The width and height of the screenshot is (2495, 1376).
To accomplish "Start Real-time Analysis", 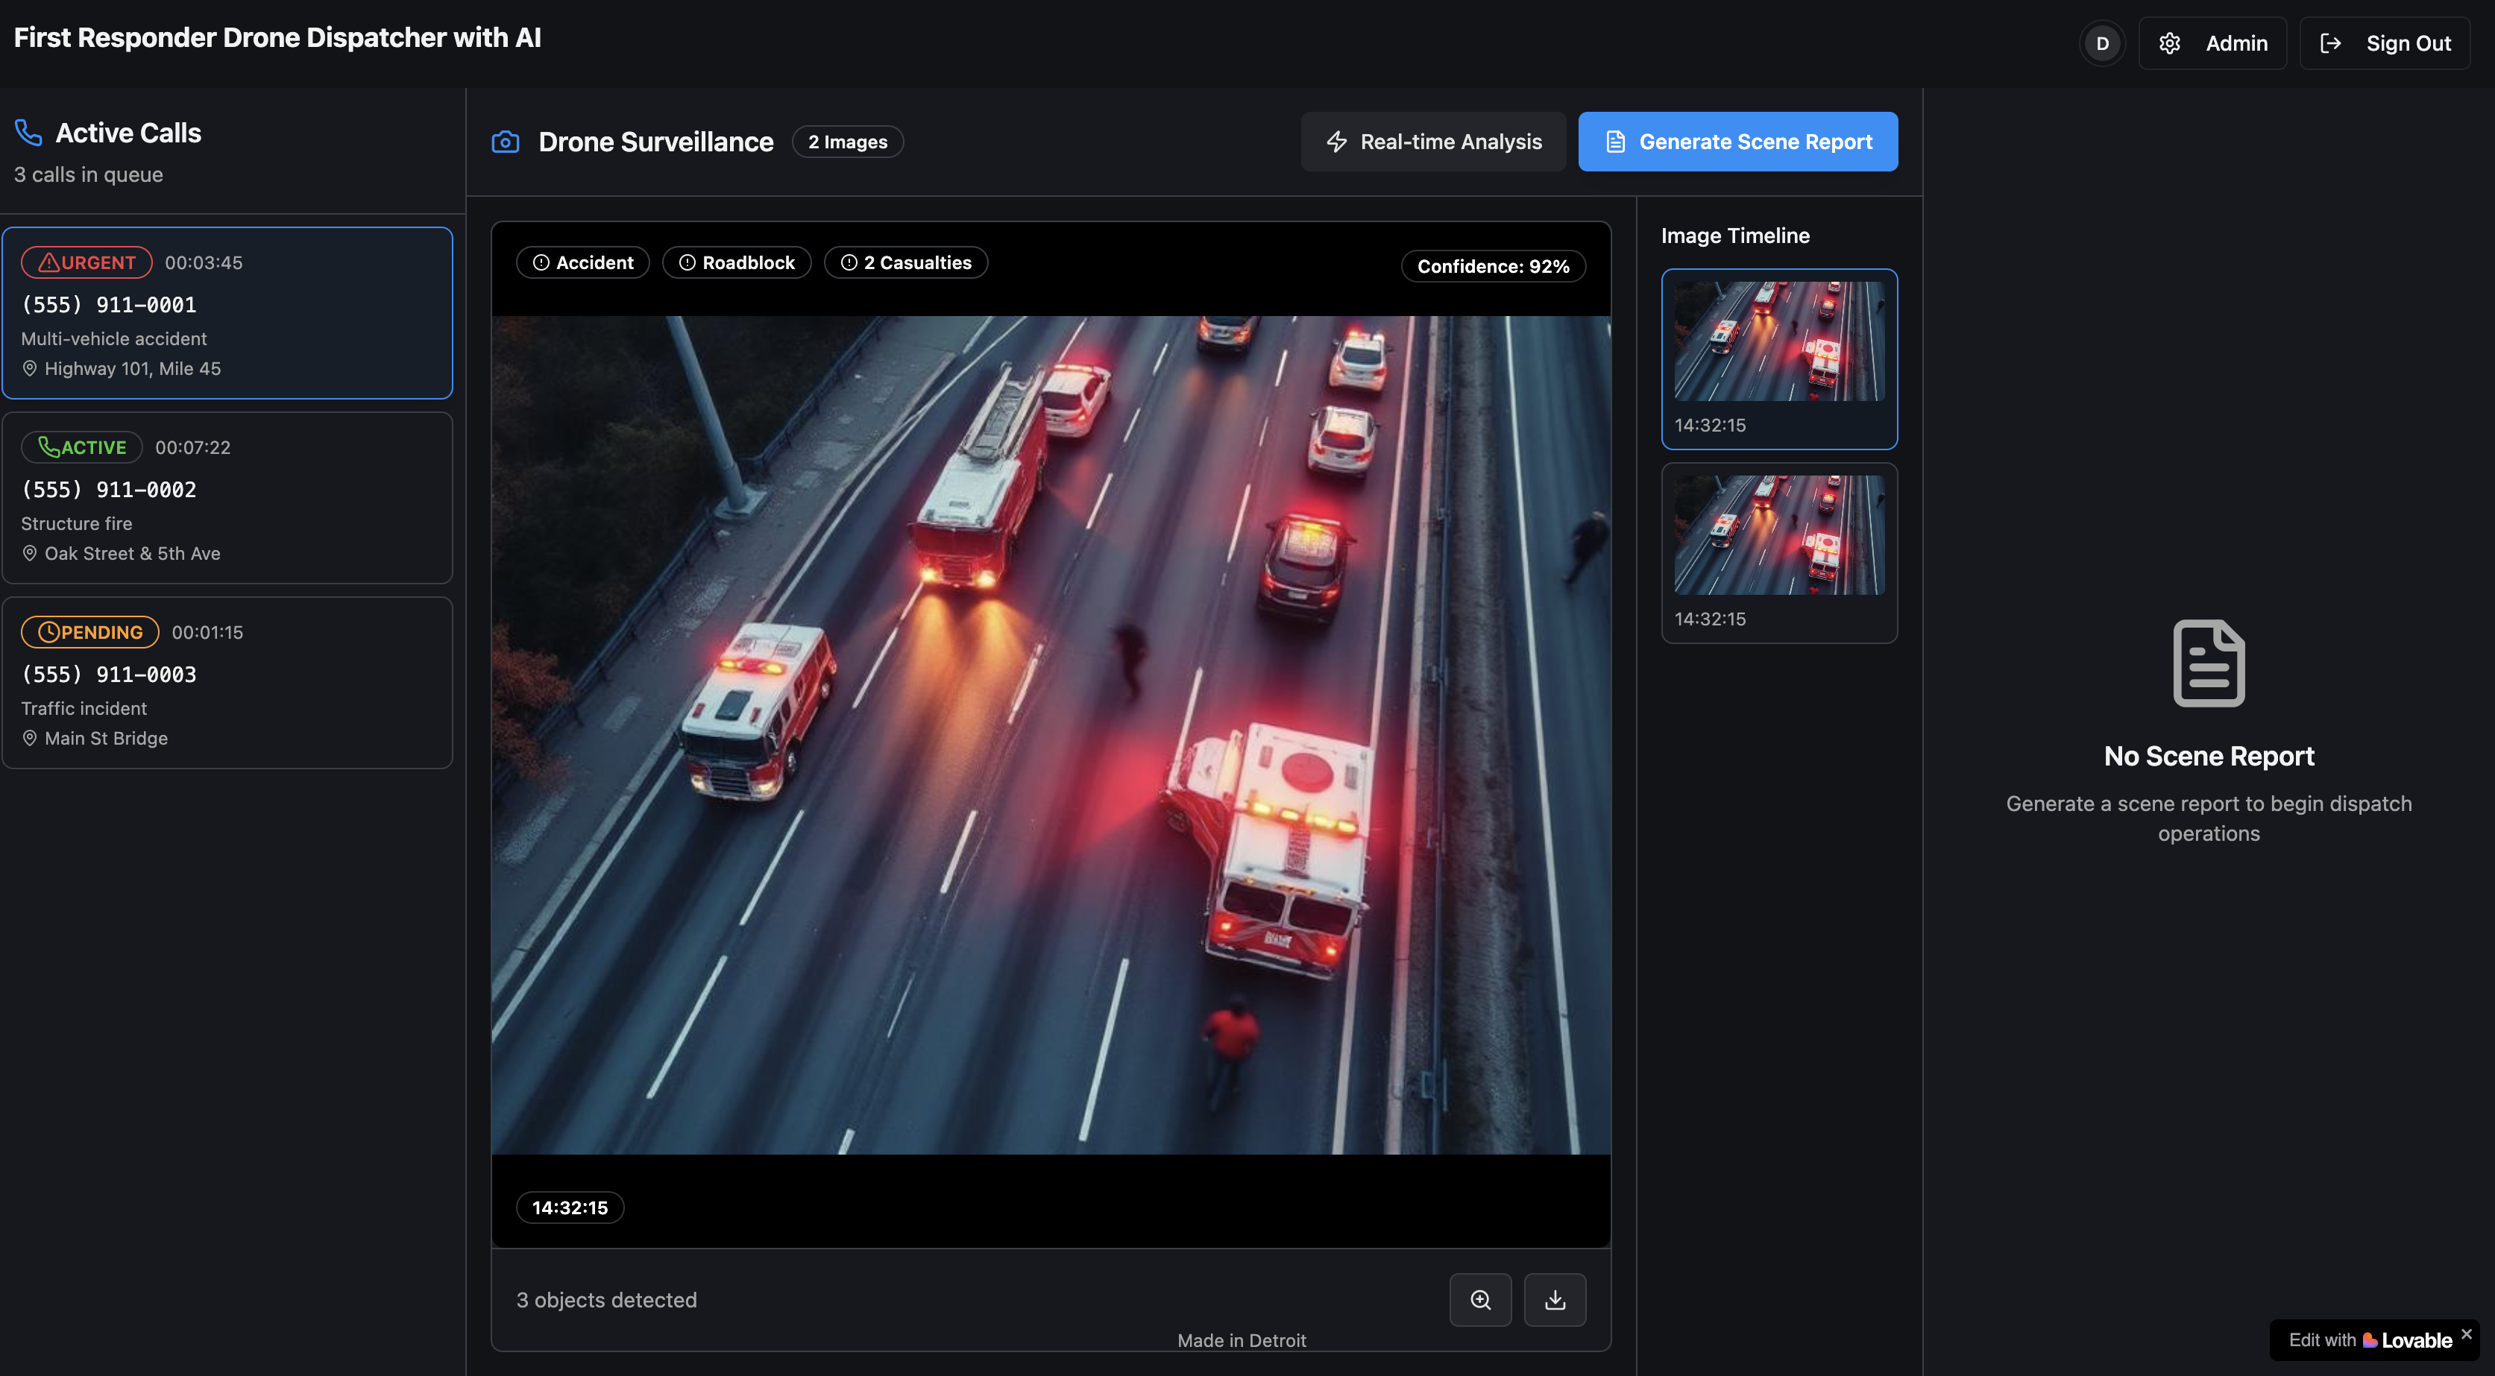I will click(1433, 142).
